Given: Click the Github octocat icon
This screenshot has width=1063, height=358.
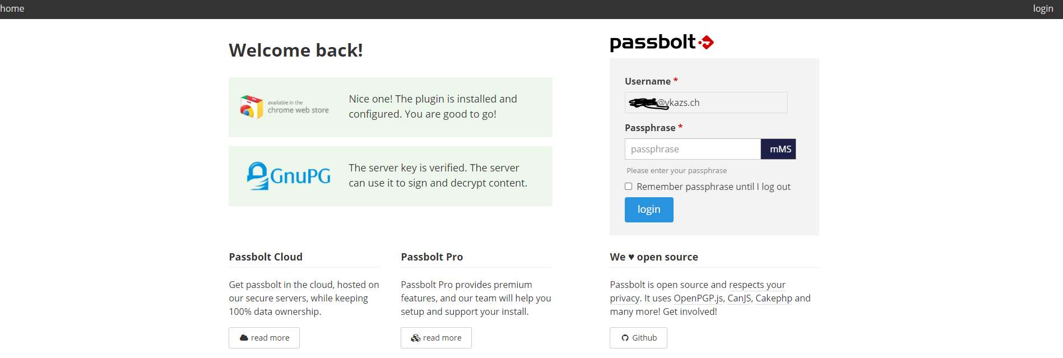Looking at the screenshot, I should coord(625,338).
